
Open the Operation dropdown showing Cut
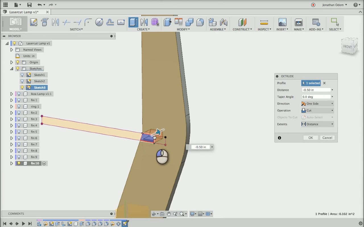317,110
